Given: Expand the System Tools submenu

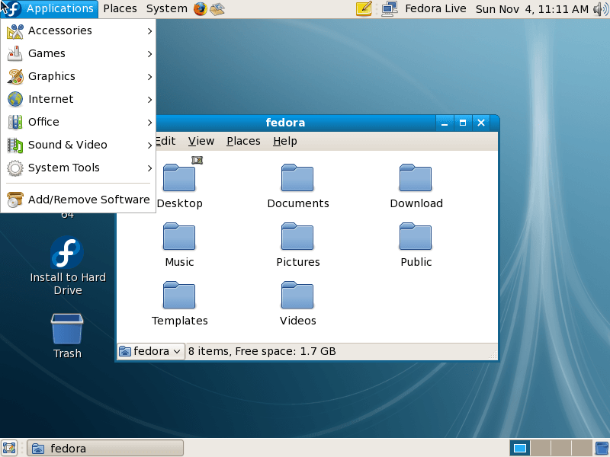Looking at the screenshot, I should 79,168.
